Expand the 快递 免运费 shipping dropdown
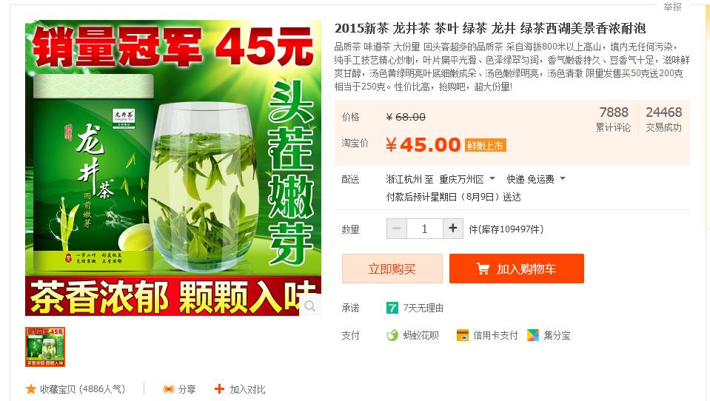Screen dimensions: 710x401 (x=563, y=178)
